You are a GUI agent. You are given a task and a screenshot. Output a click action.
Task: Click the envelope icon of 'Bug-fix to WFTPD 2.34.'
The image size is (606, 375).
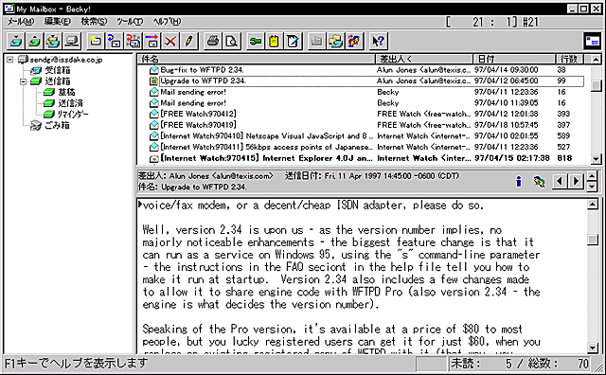[153, 70]
